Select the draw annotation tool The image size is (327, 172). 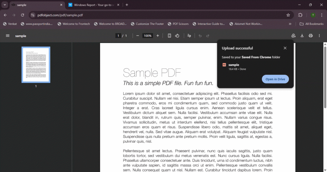(x=189, y=36)
